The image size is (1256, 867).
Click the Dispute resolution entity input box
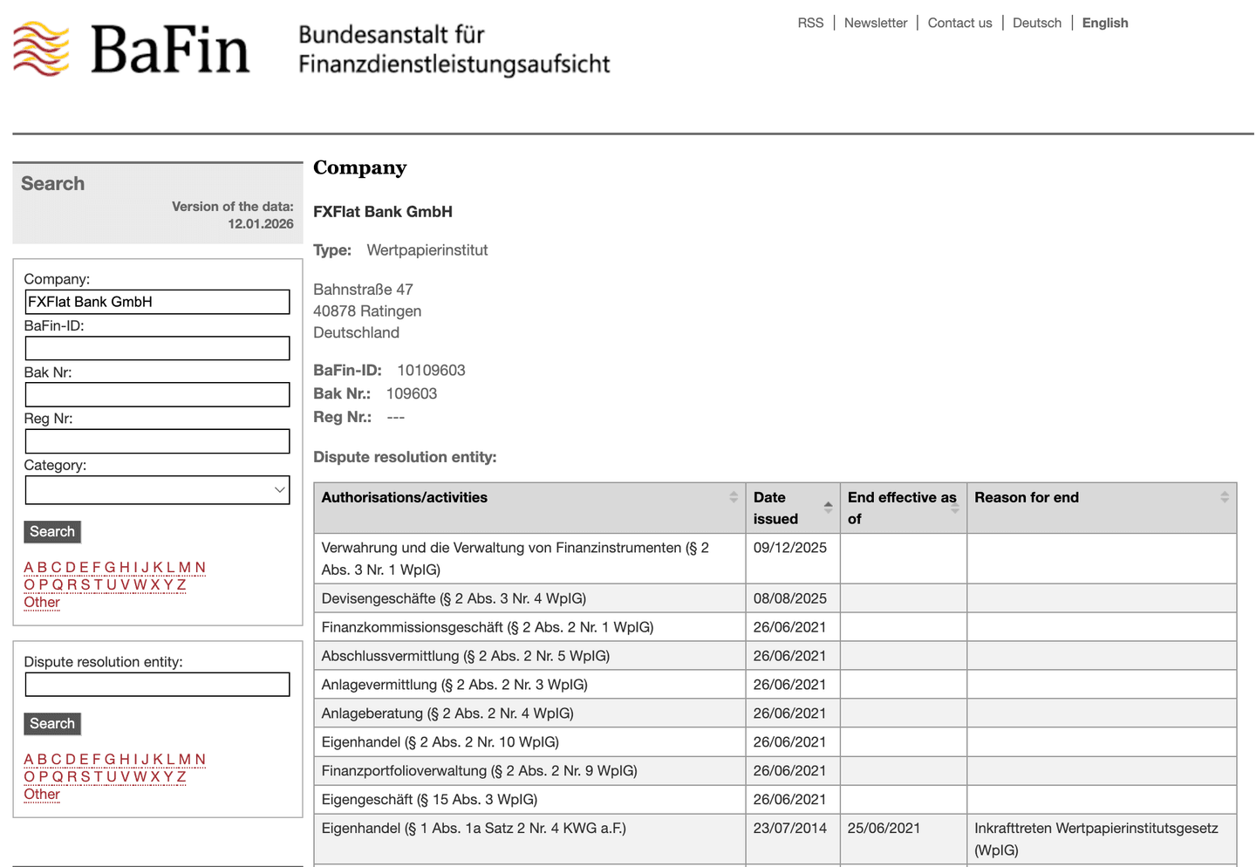157,684
